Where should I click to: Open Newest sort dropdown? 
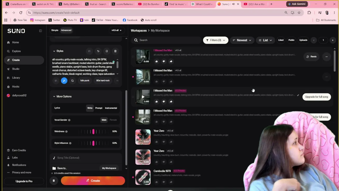pos(242,40)
